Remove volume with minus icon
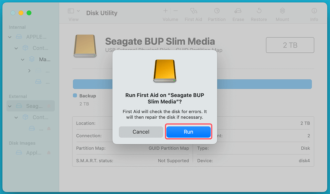The width and height of the screenshot is (330, 194). click(x=176, y=11)
